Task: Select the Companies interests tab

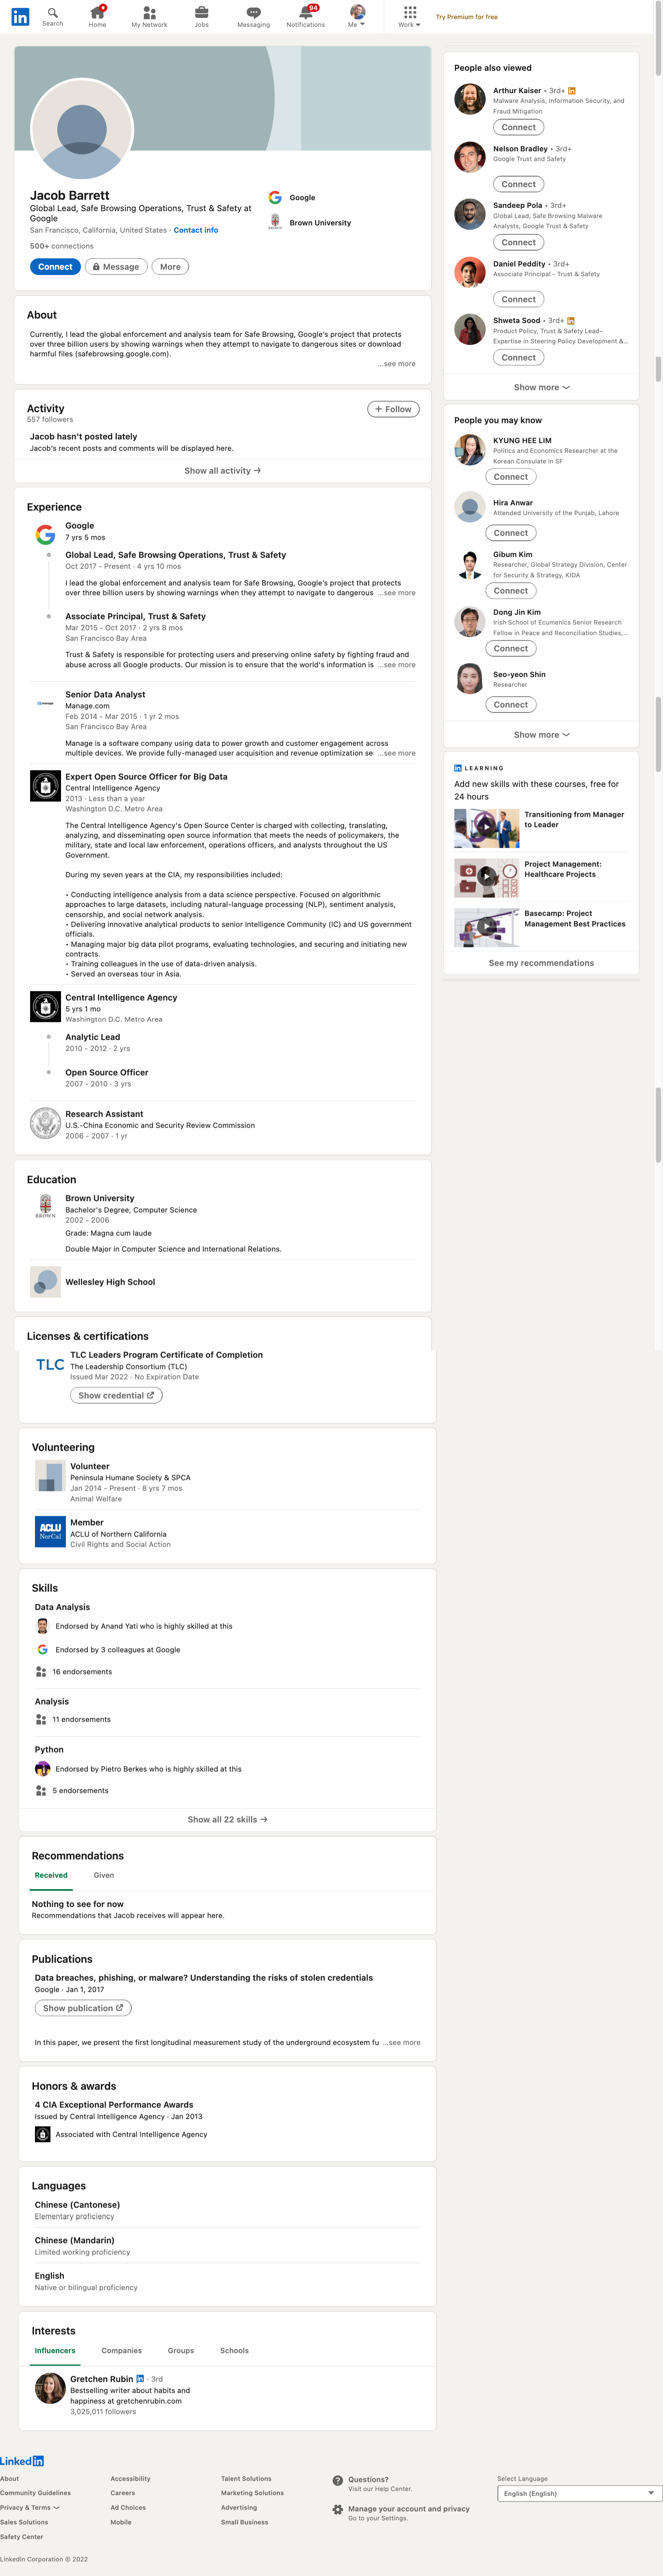Action: point(122,2350)
